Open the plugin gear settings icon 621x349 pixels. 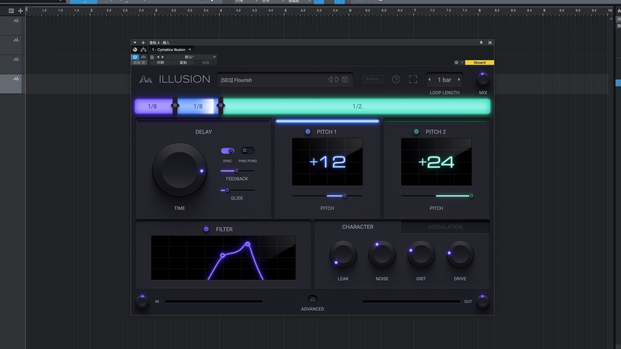(x=456, y=63)
